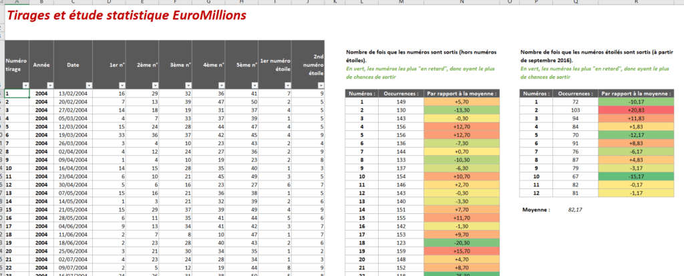684x276 pixels.
Task: Select the orange cell +5,70
Action: (462, 102)
